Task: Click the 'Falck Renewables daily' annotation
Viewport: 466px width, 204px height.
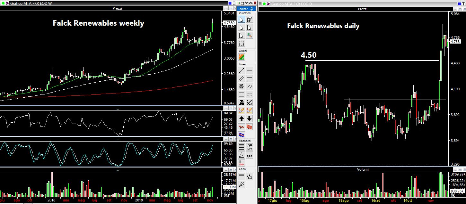Action: [x=323, y=26]
